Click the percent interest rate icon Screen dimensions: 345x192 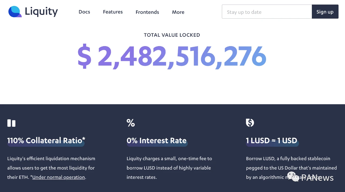131,123
